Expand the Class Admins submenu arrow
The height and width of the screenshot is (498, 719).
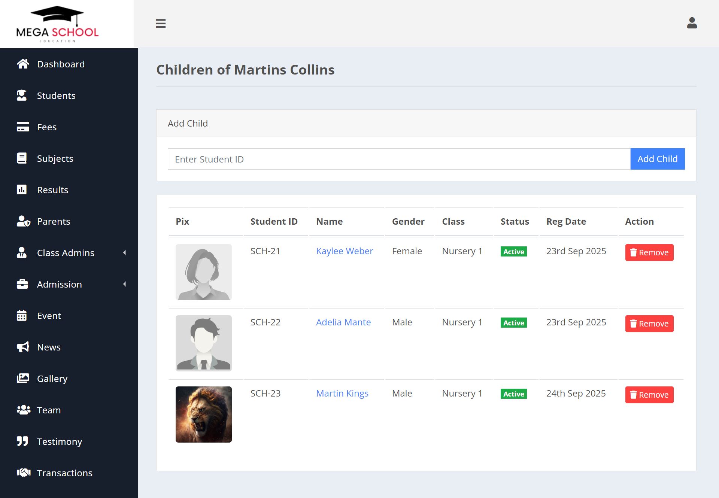point(124,253)
